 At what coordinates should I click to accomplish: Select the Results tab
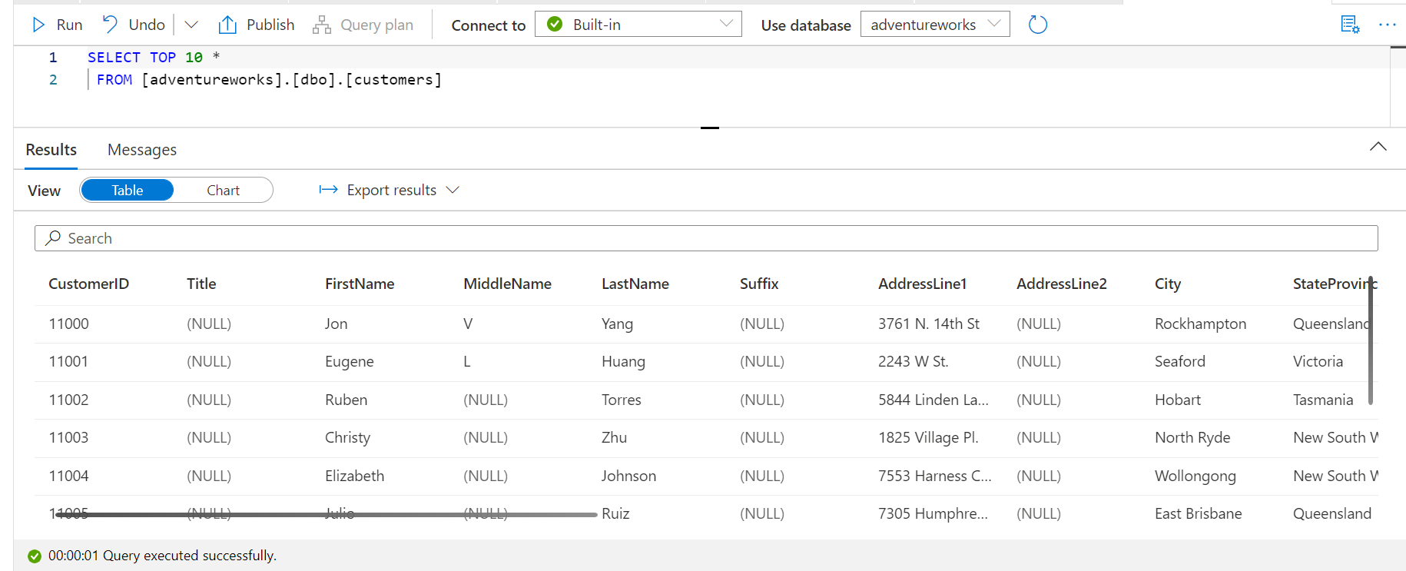[x=51, y=150]
